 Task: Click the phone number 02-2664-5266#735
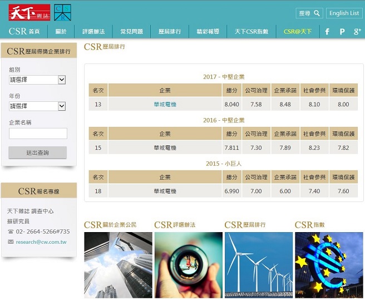43,232
